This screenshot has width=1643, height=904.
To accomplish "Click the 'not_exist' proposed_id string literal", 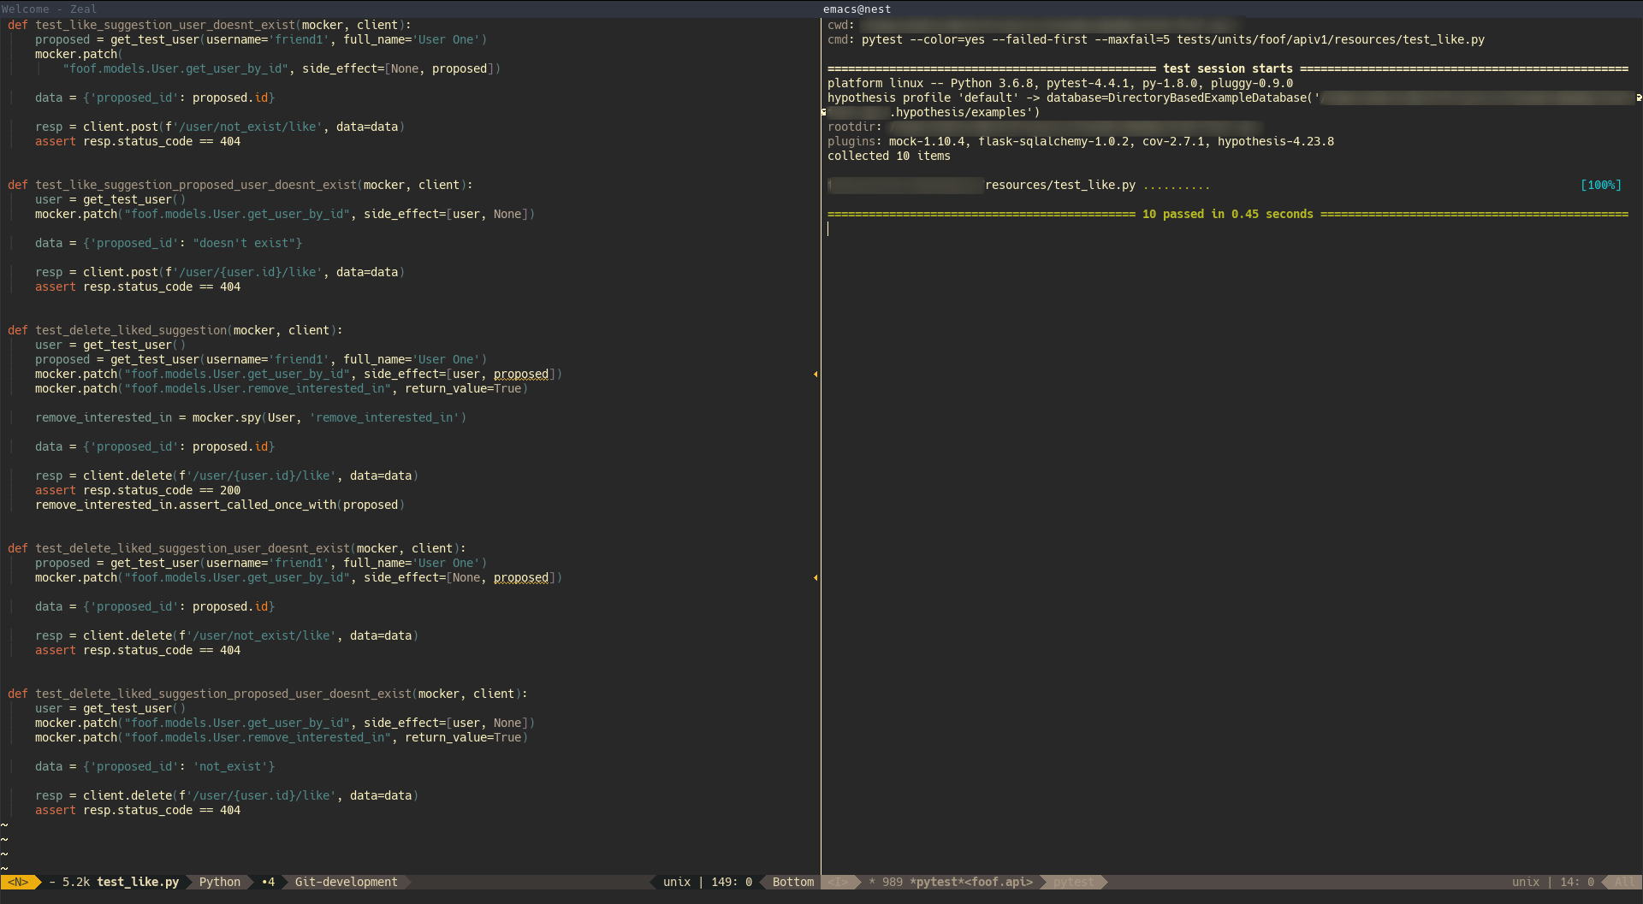I will pyautogui.click(x=230, y=766).
